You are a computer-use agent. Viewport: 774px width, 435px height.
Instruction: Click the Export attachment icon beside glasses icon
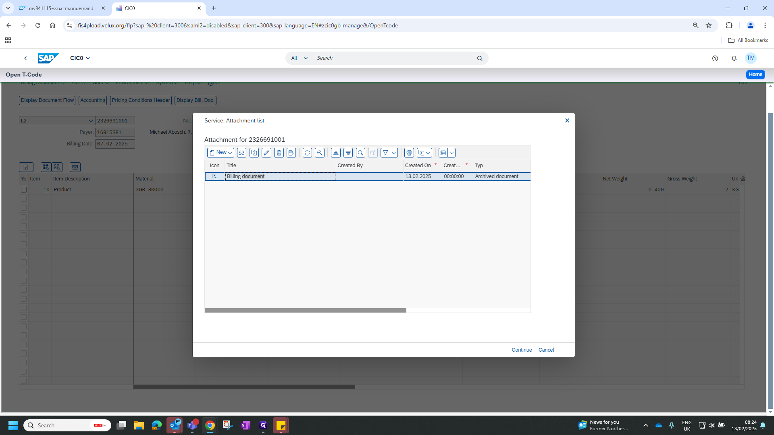pos(254,153)
